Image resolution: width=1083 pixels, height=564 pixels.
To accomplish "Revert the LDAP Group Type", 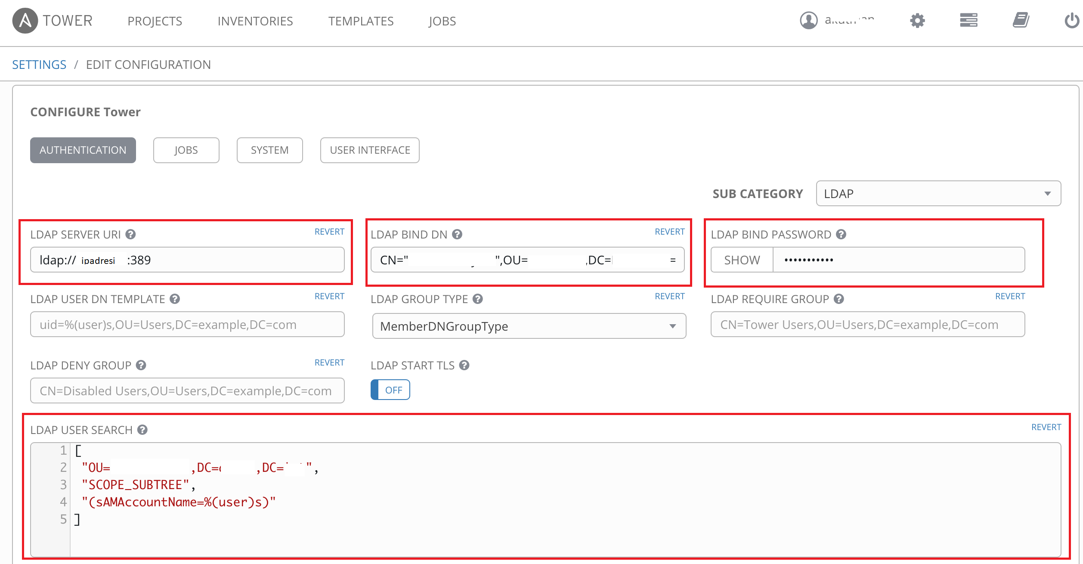I will point(669,296).
